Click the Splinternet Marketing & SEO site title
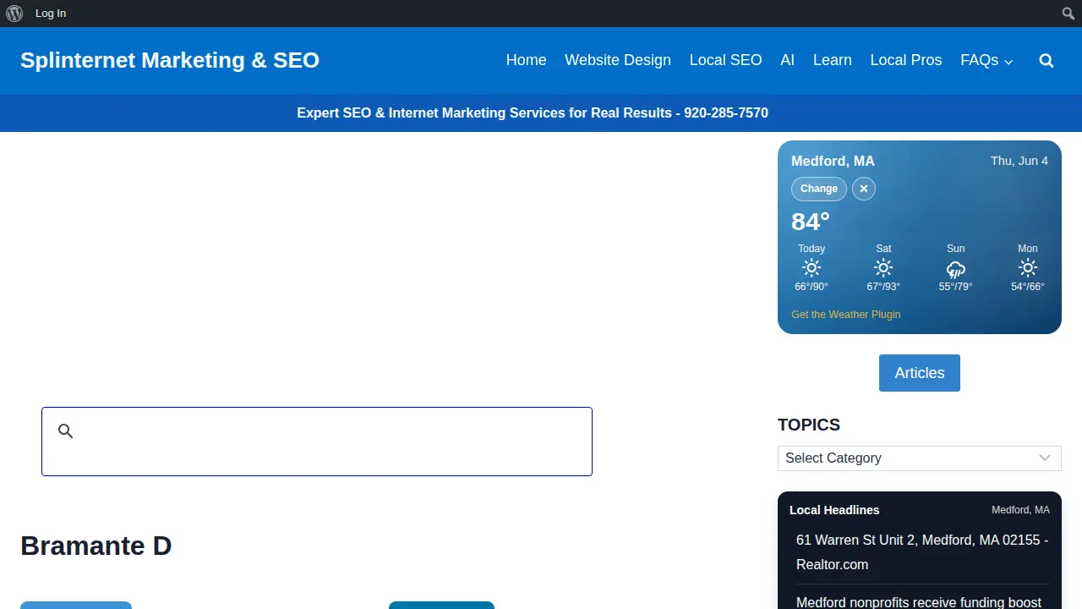The width and height of the screenshot is (1082, 609). click(170, 61)
